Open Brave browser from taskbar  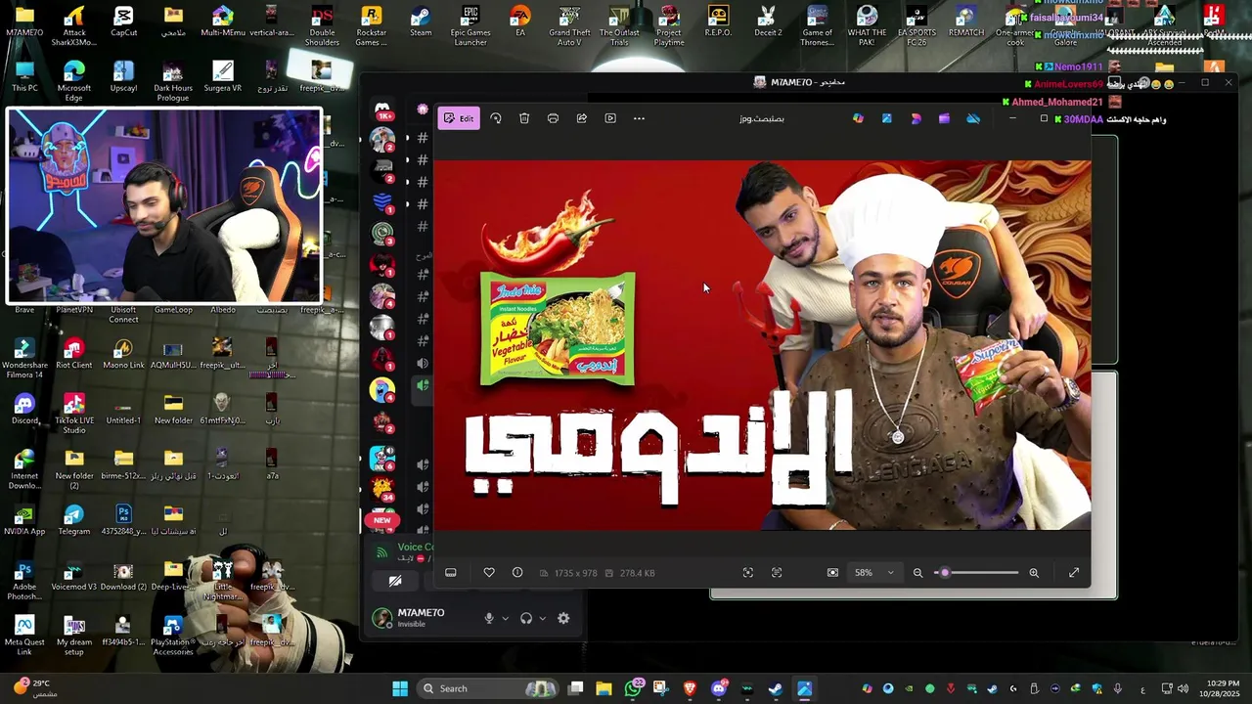point(690,688)
